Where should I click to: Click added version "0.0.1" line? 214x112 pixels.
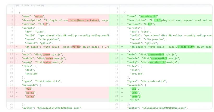click(x=161, y=24)
